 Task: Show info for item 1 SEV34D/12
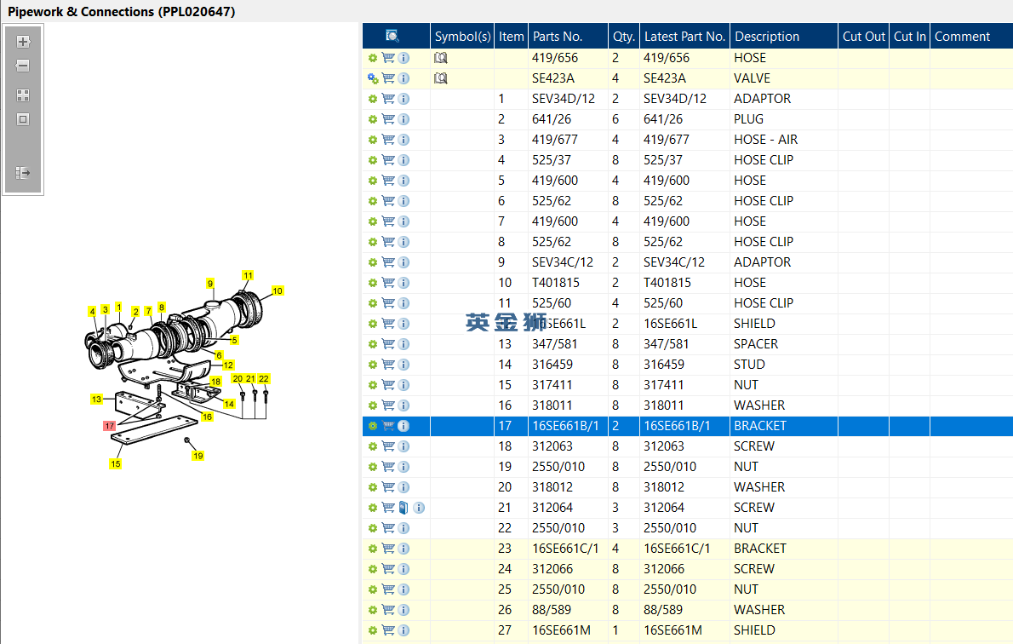pyautogui.click(x=403, y=99)
